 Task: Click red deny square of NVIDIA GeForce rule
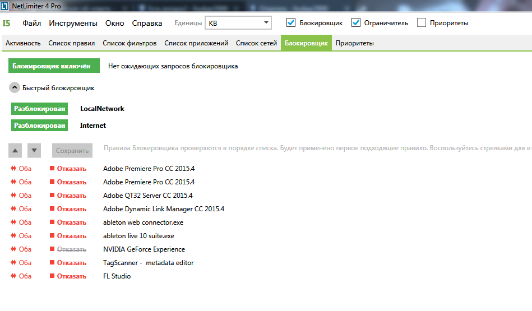[x=52, y=249]
